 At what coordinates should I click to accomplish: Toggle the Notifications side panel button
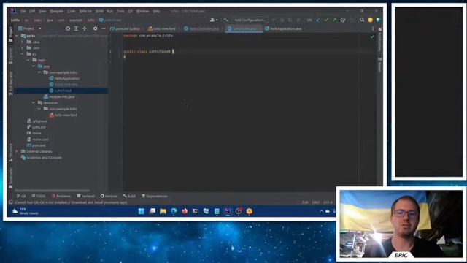tap(380, 39)
